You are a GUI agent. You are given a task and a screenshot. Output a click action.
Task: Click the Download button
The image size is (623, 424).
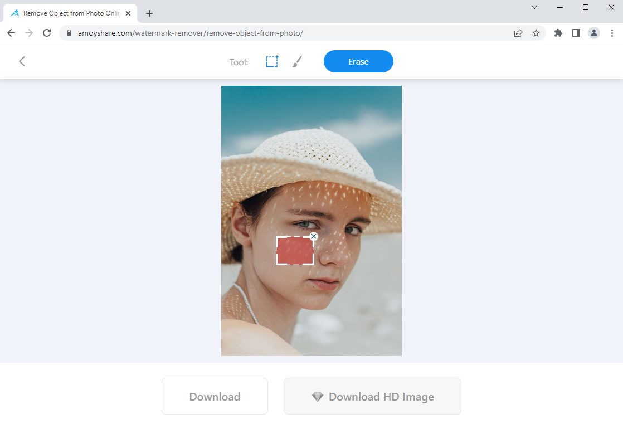coord(215,397)
